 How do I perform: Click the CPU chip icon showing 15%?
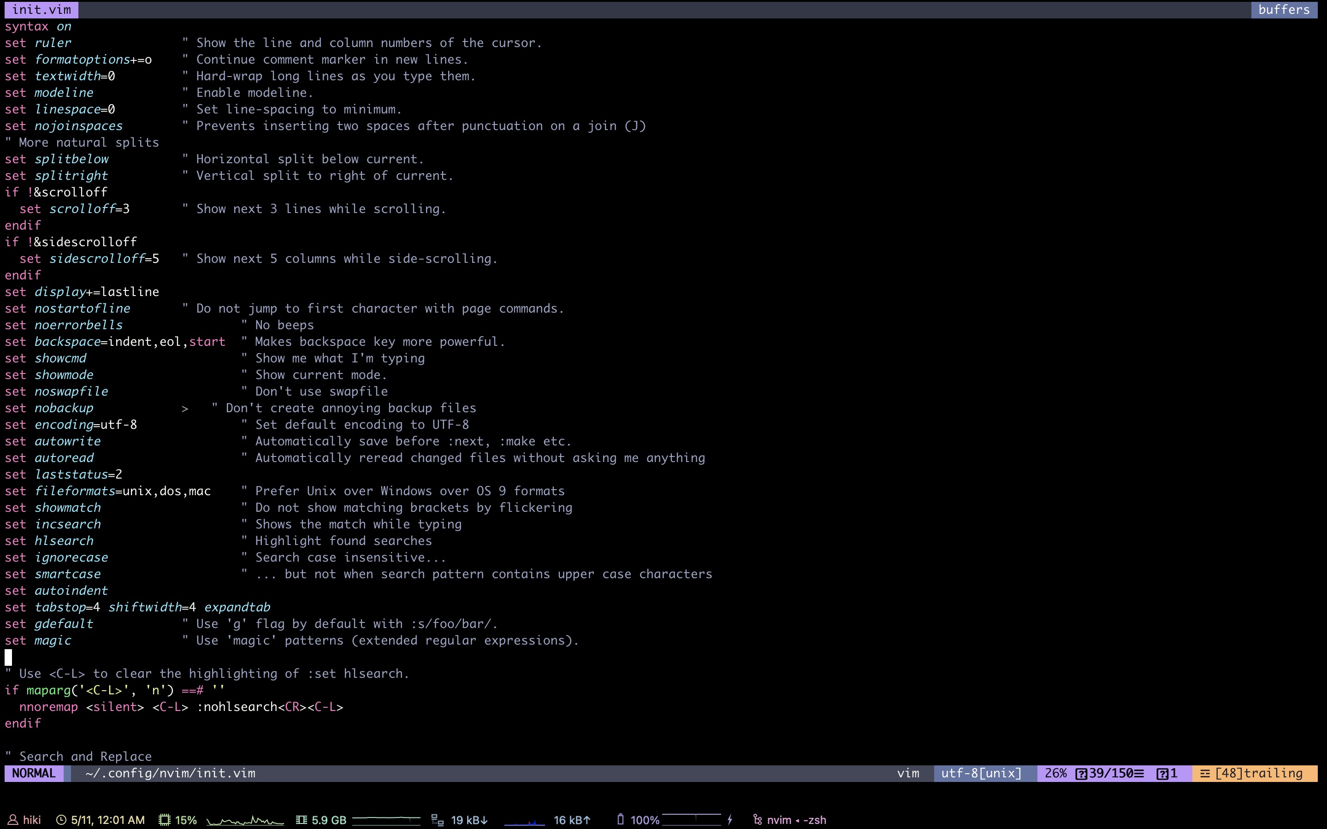[x=165, y=820]
